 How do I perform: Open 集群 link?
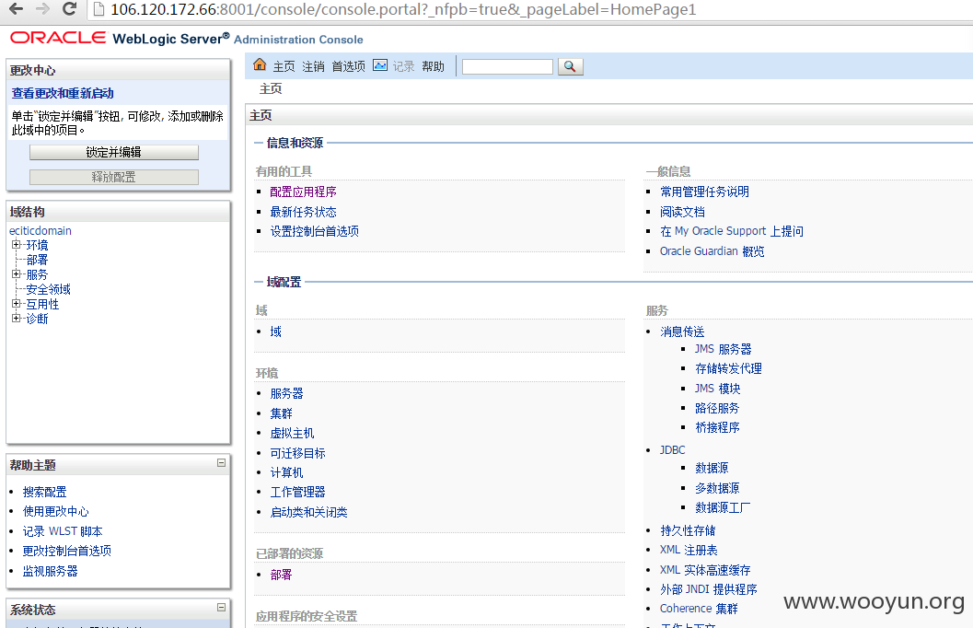coord(281,413)
